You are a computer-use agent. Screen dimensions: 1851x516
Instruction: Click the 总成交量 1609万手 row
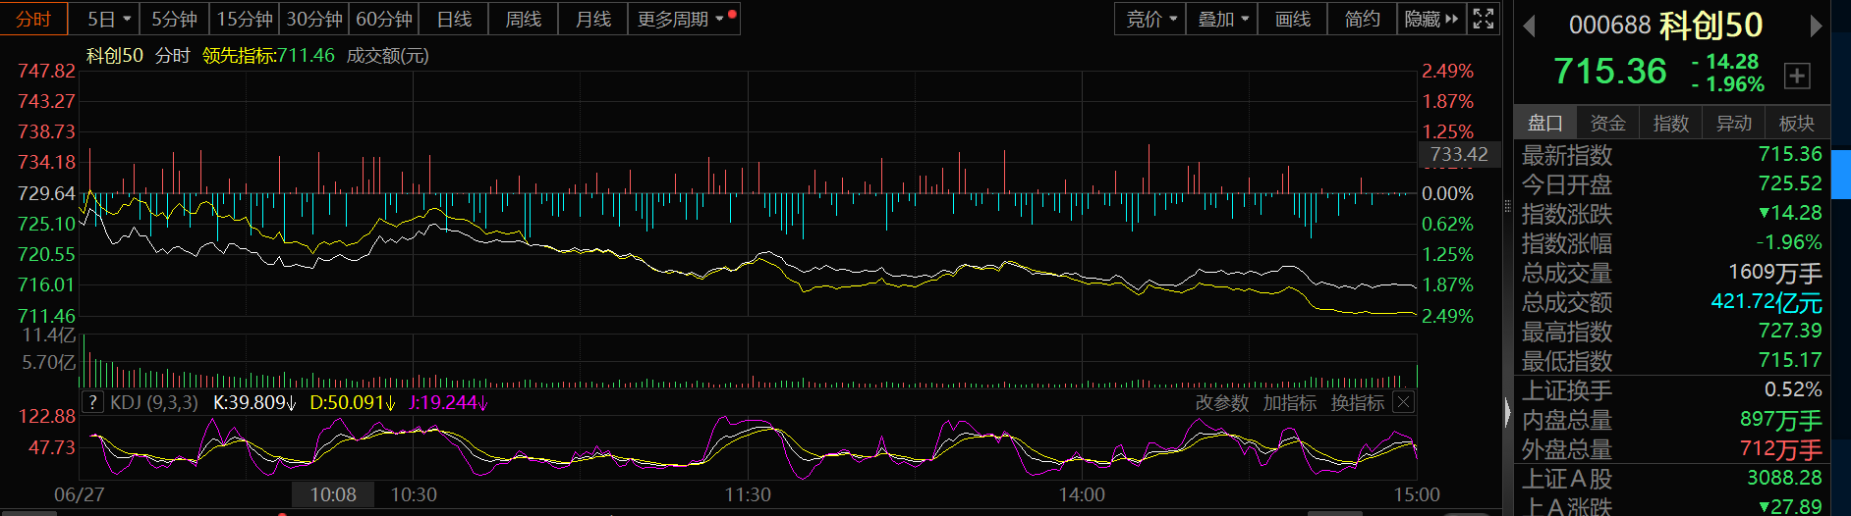pos(1671,273)
